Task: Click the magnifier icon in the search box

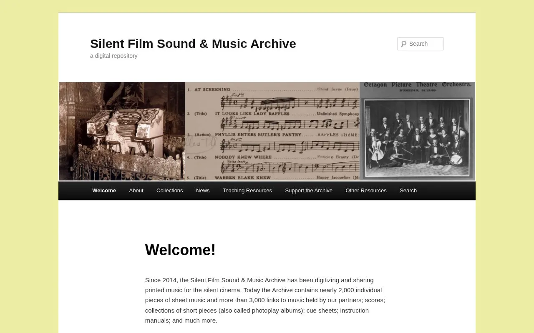Action: (x=403, y=44)
